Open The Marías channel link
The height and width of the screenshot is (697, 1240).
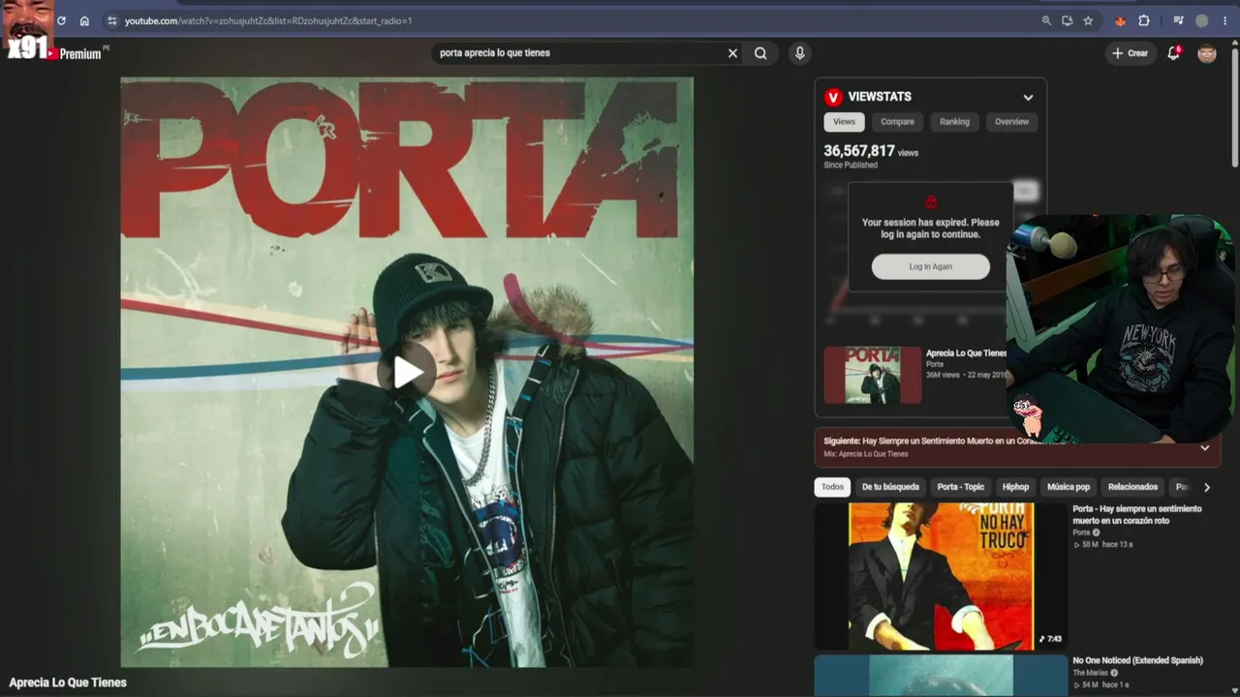[x=1091, y=673]
